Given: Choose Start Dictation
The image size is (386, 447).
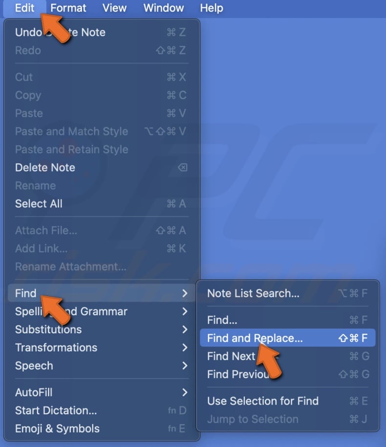Looking at the screenshot, I should coord(55,410).
